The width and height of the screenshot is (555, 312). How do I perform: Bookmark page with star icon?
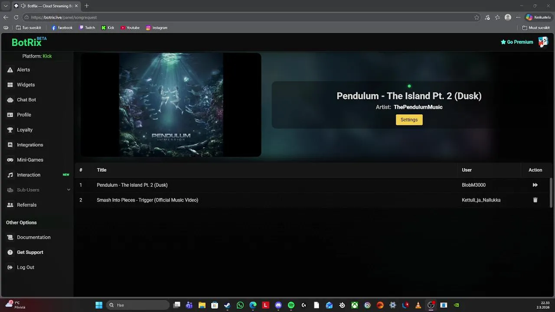(x=477, y=17)
